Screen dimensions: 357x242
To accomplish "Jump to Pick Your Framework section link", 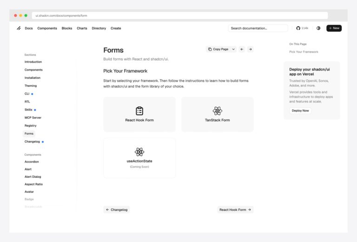I will (x=304, y=52).
